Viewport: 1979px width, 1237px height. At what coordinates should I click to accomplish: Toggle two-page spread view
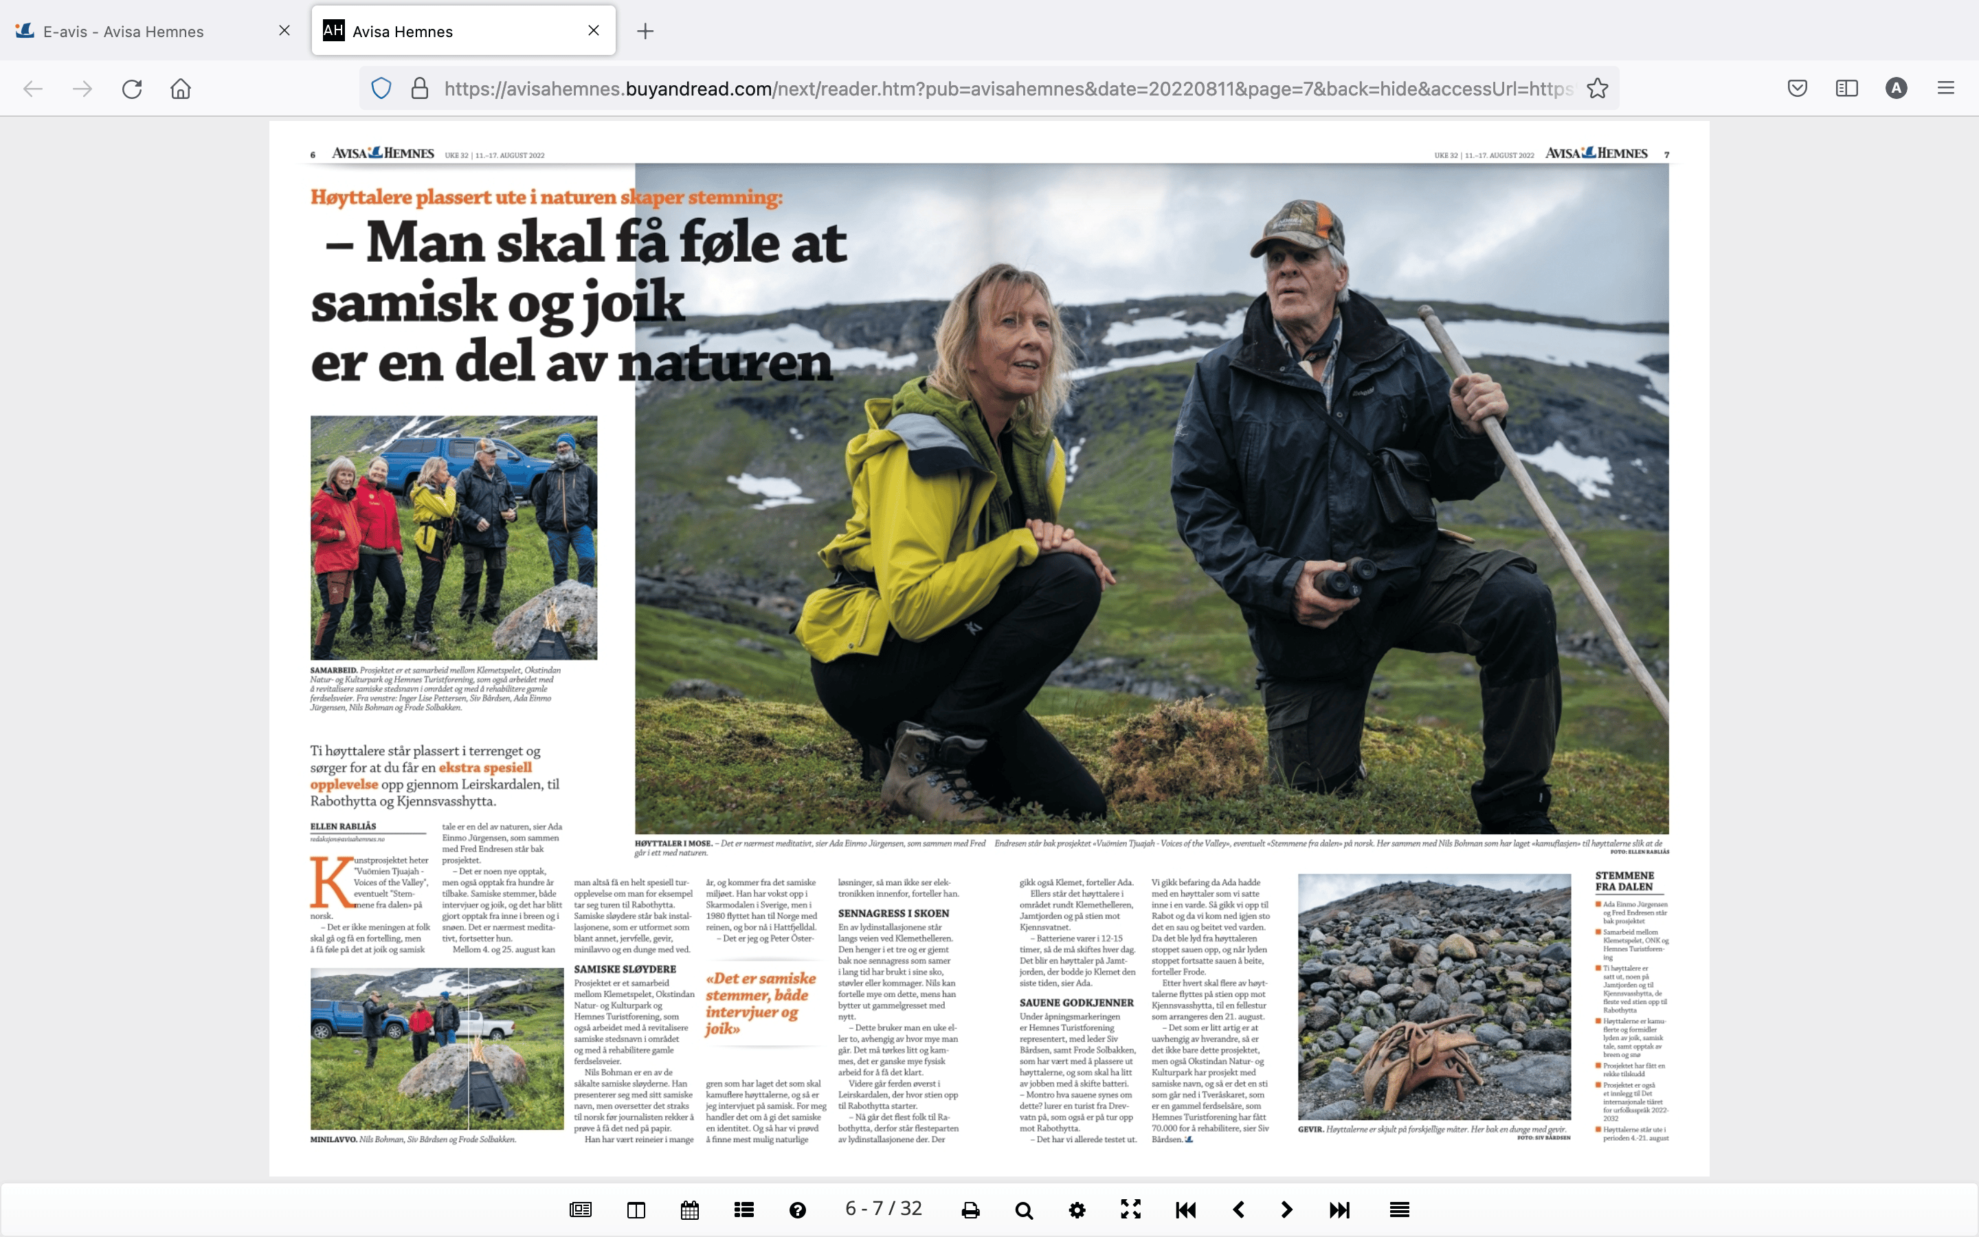point(636,1210)
